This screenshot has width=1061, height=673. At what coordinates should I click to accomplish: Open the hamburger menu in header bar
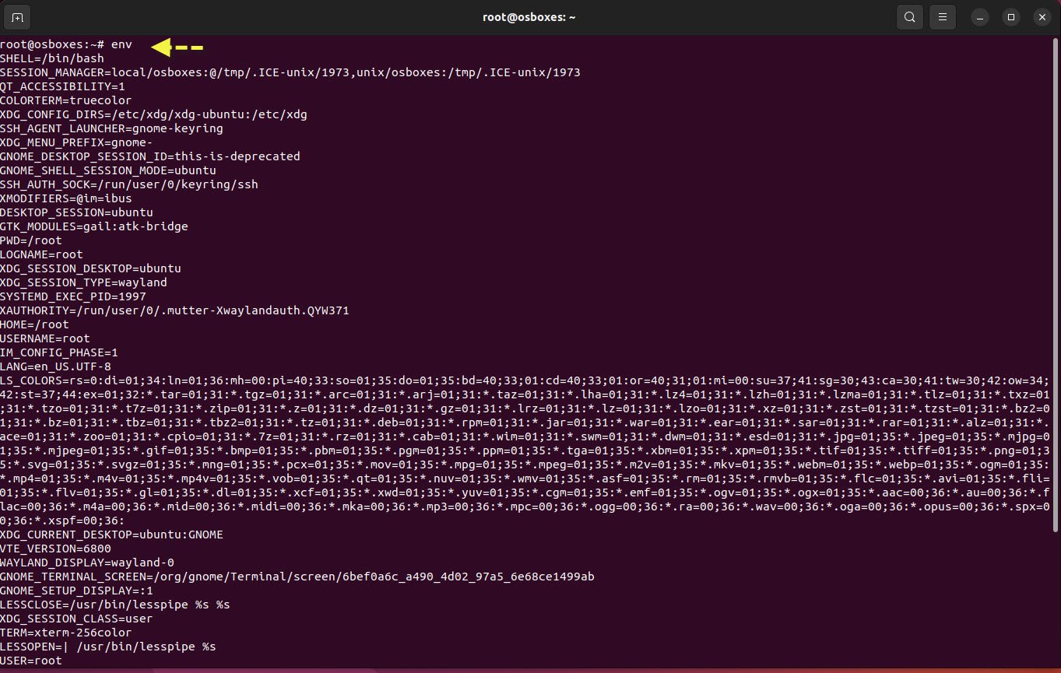[943, 16]
